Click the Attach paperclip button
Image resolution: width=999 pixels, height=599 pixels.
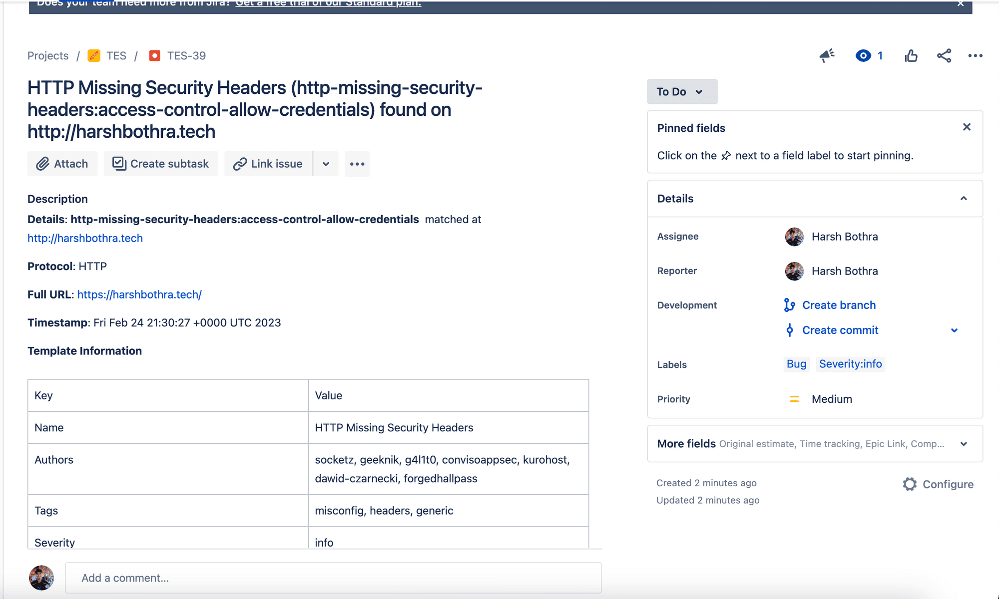62,164
